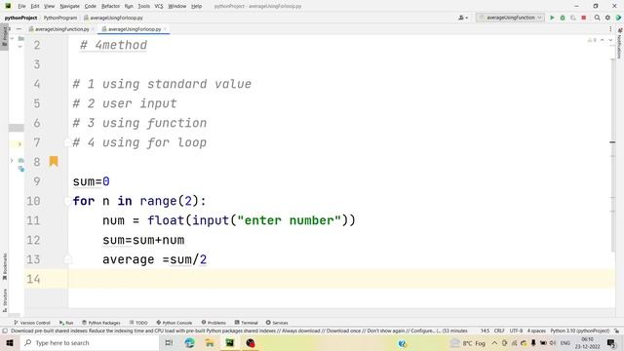Click the shared indexes download notification

tap(239, 331)
